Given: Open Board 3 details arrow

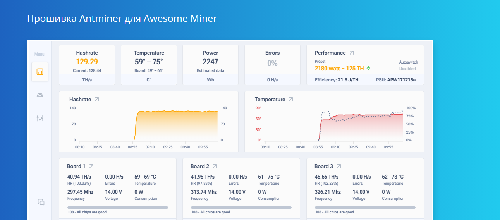Looking at the screenshot, I should point(338,166).
